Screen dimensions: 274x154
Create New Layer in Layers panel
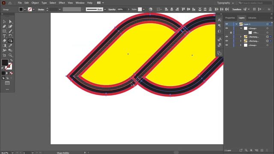coord(262,150)
